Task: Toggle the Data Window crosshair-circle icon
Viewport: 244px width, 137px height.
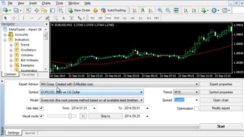Action: coord(37,10)
